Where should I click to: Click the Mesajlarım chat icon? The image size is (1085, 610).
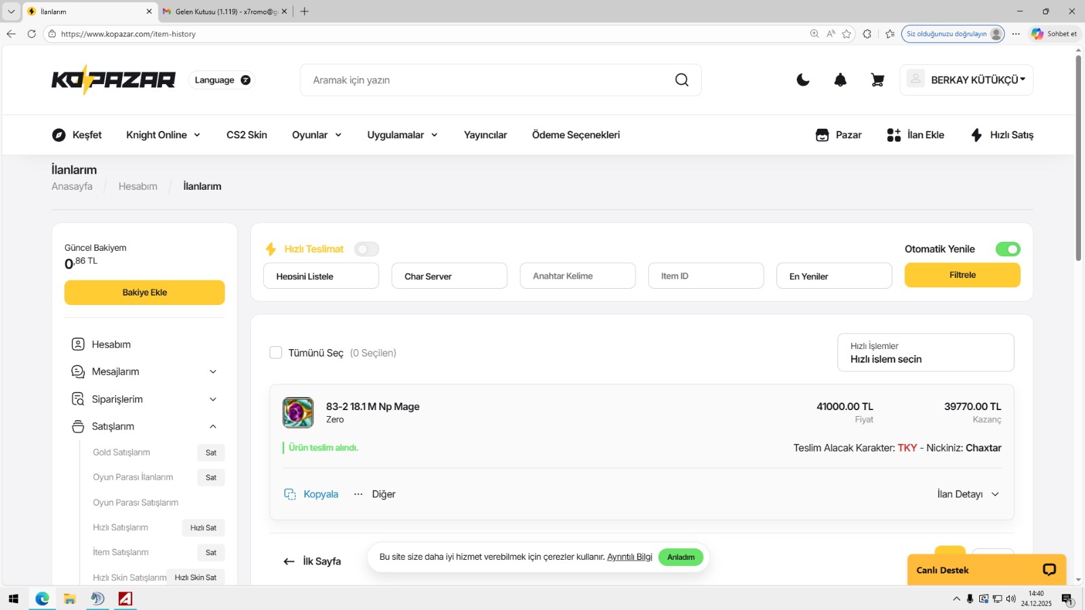tap(78, 371)
